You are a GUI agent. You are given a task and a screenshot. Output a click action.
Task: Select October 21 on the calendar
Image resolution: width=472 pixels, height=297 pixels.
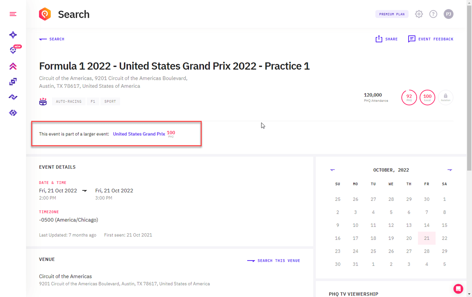[x=427, y=238]
